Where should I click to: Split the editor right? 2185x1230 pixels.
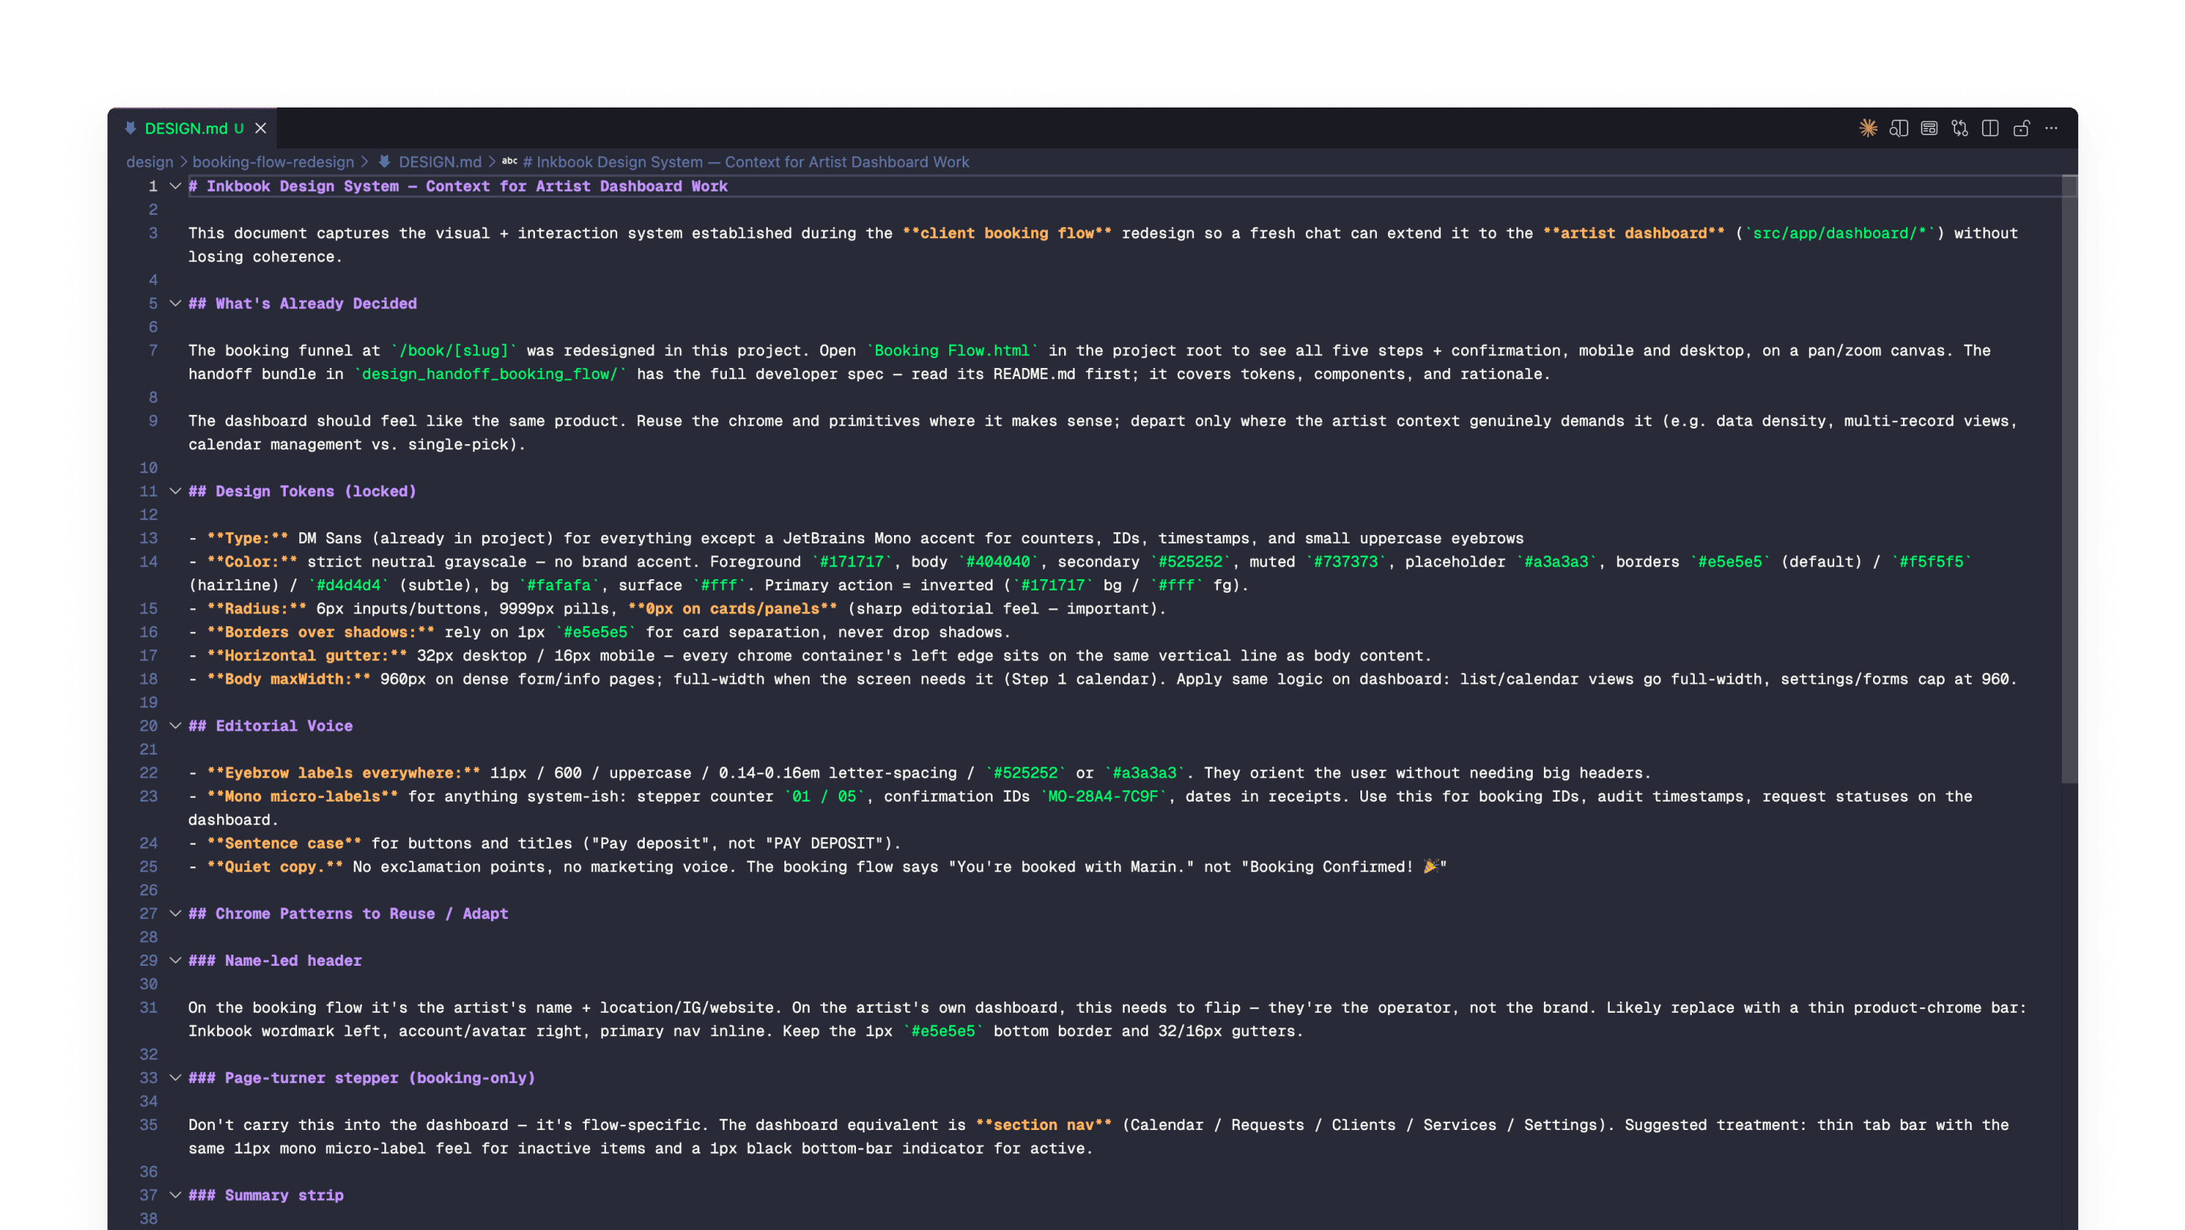coord(1990,128)
